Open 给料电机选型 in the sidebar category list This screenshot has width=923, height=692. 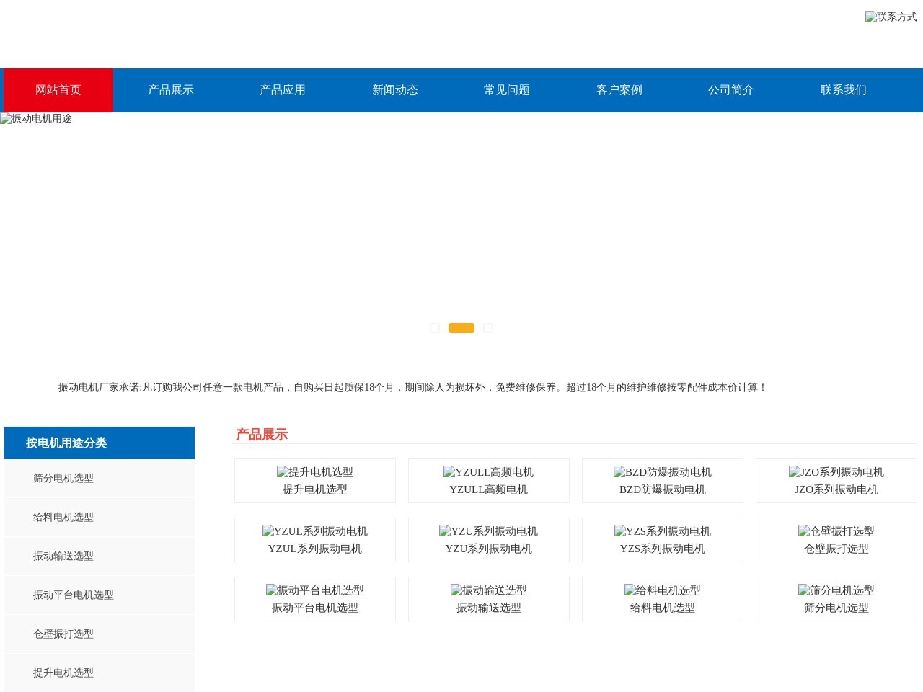63,517
